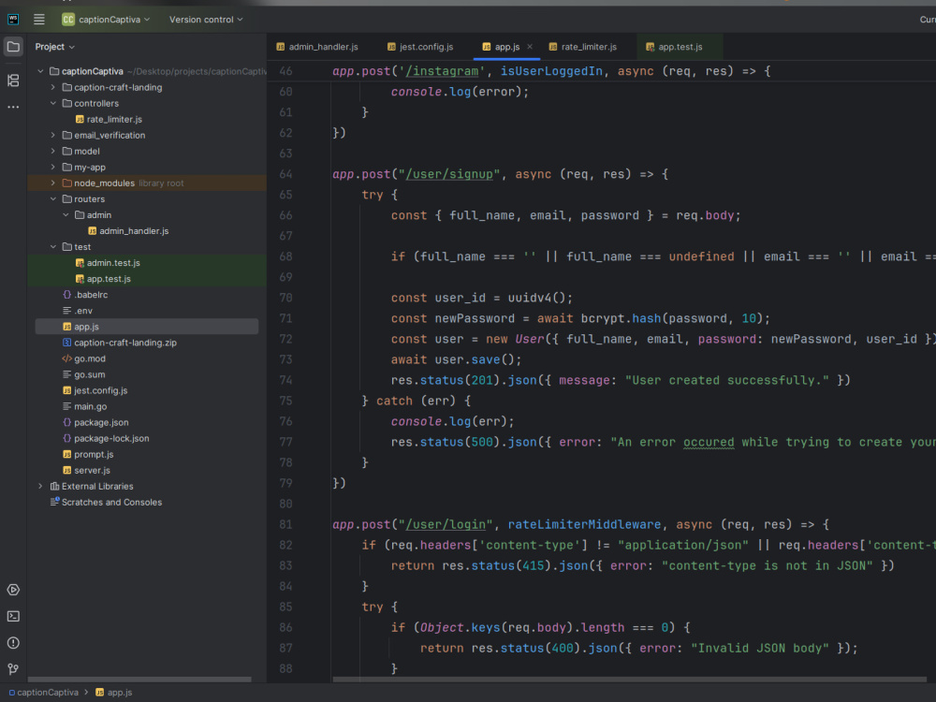Select Scratches and Consoles node
The width and height of the screenshot is (936, 702).
(111, 503)
